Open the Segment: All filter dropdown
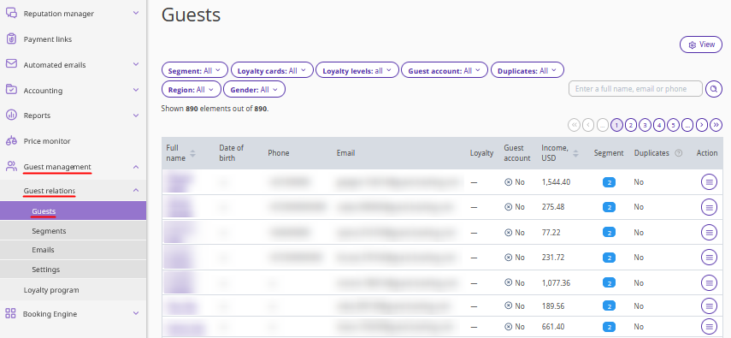Screen dimensions: 731x338 coord(194,70)
